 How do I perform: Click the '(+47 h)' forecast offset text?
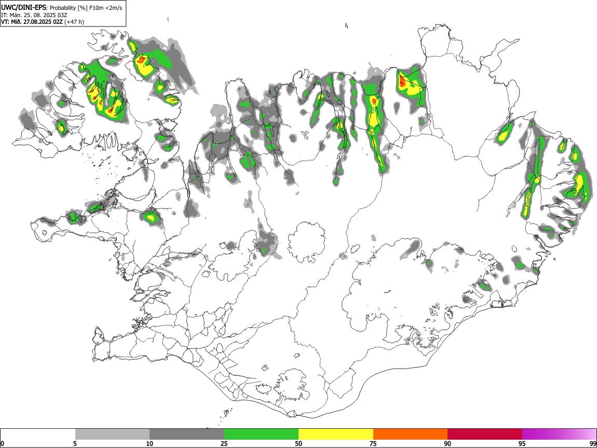pyautogui.click(x=74, y=22)
